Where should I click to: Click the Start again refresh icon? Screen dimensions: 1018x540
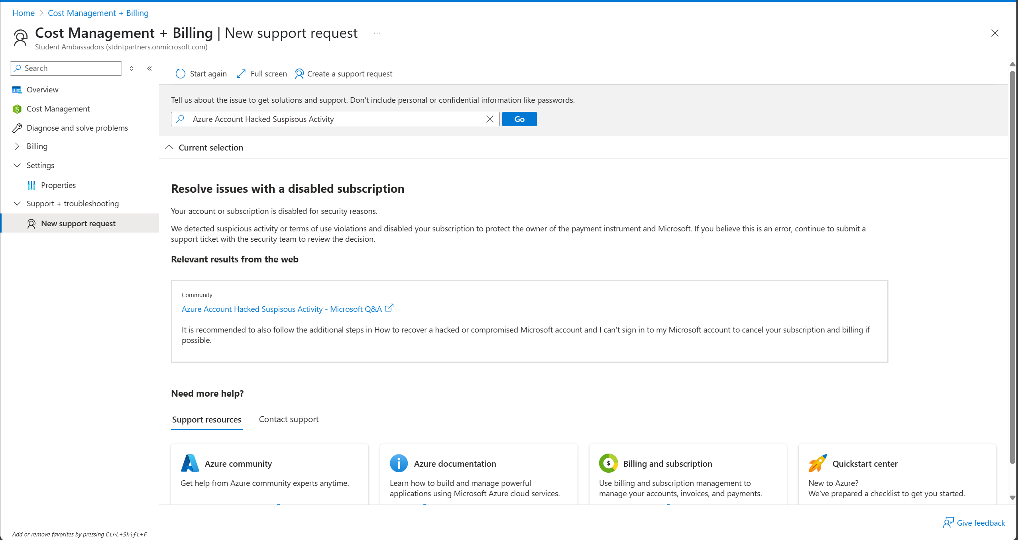[x=181, y=74]
